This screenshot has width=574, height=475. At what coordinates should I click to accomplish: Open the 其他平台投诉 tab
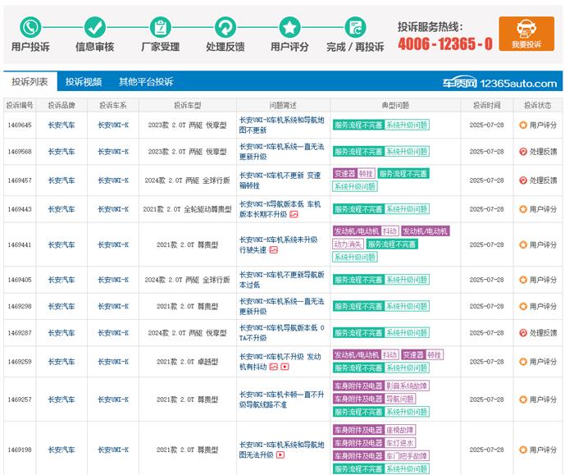146,82
